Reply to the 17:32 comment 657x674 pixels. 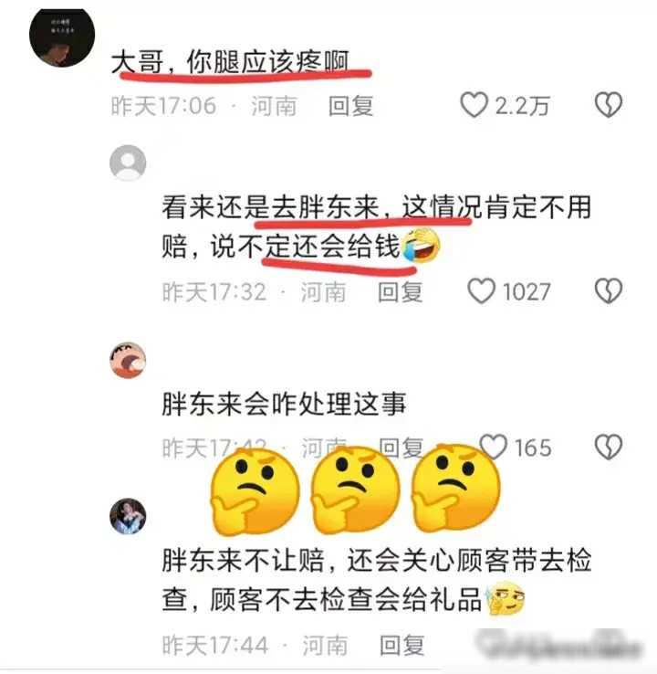pyautogui.click(x=400, y=292)
